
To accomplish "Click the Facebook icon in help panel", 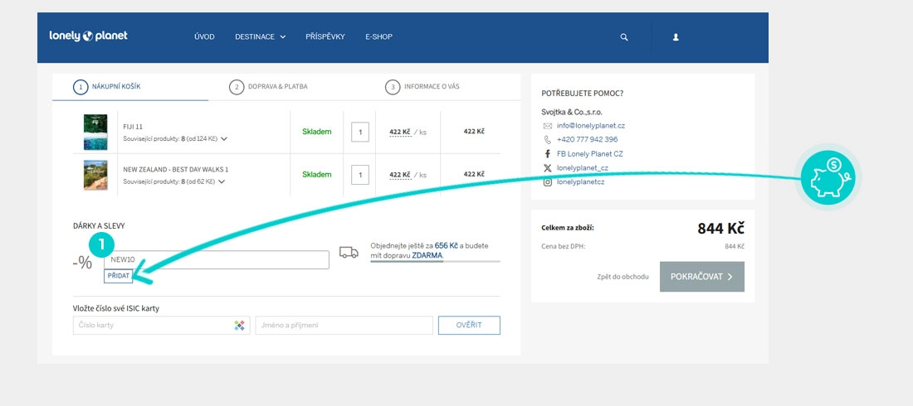I will (x=547, y=153).
